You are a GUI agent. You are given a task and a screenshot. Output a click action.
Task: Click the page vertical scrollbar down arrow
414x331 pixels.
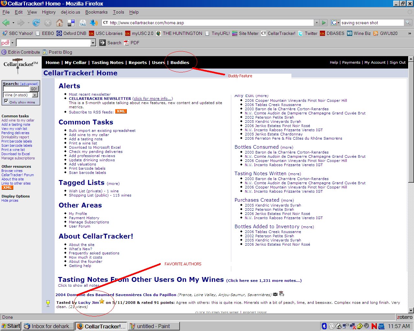[411, 311]
